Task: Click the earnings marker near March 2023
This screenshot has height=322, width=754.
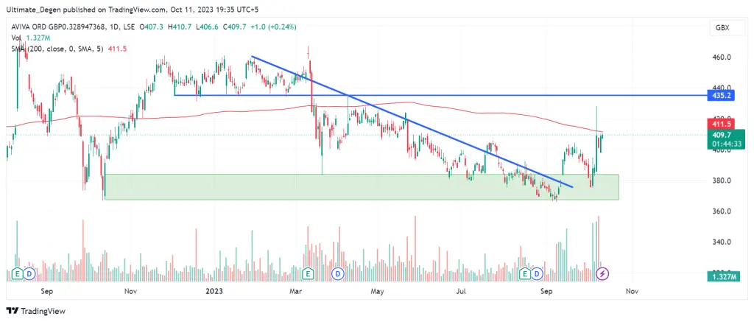Action: 309,274
